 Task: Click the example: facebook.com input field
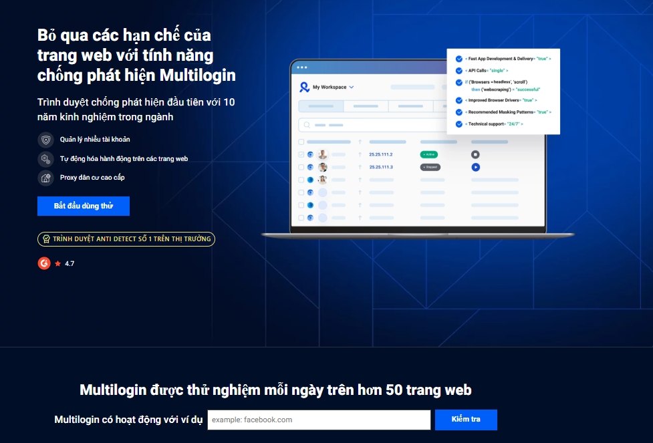pyautogui.click(x=319, y=420)
